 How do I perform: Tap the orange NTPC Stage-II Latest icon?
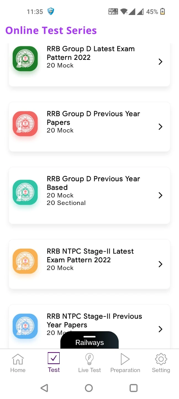(25, 261)
